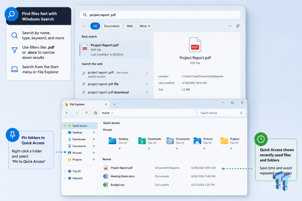
Task: Click the project report .pdf search field
Action: (160, 15)
